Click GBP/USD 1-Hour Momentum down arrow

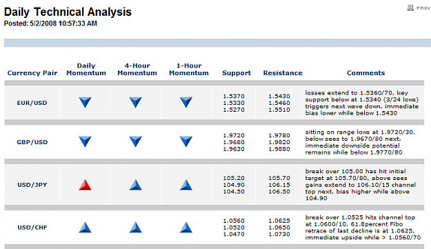[x=186, y=141]
